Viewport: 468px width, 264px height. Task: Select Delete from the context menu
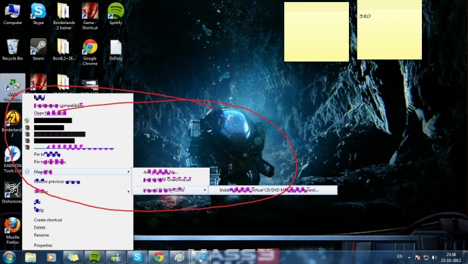[x=39, y=228]
